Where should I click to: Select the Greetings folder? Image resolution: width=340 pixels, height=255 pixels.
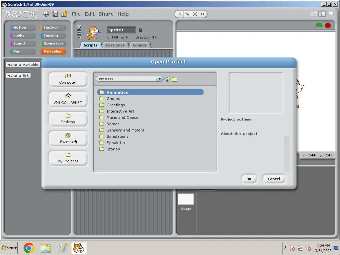coord(150,105)
